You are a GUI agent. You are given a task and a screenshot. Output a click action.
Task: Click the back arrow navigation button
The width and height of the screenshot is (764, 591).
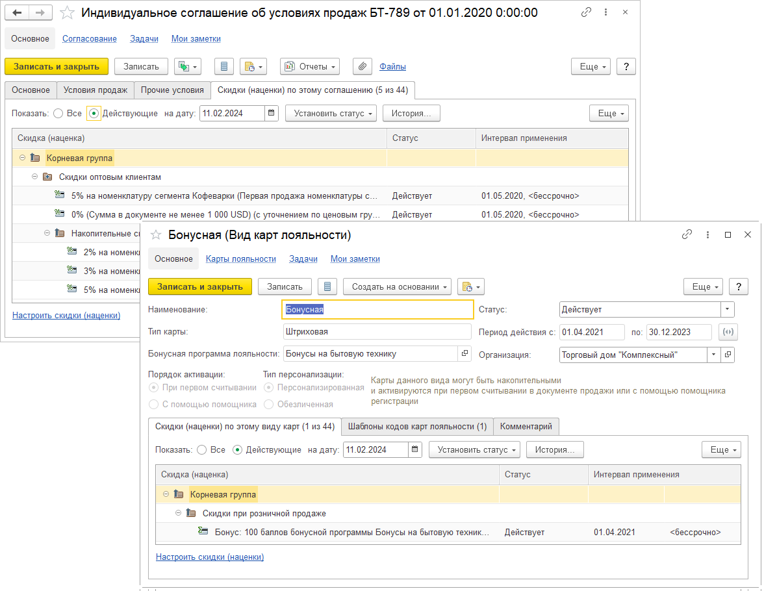18,13
